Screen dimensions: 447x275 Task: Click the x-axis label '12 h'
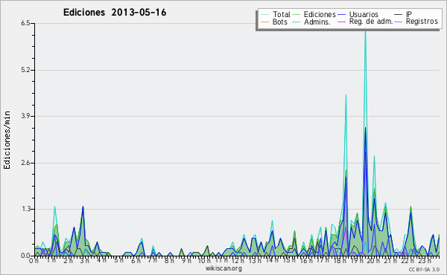(x=238, y=261)
